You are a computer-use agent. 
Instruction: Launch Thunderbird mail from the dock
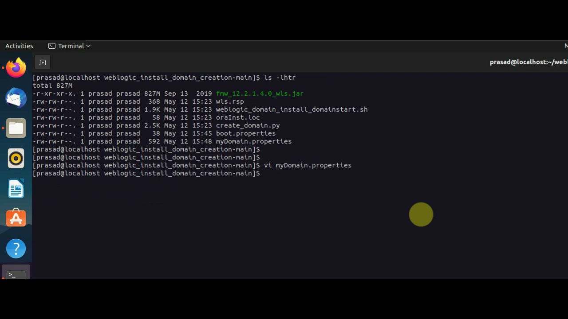tap(16, 98)
